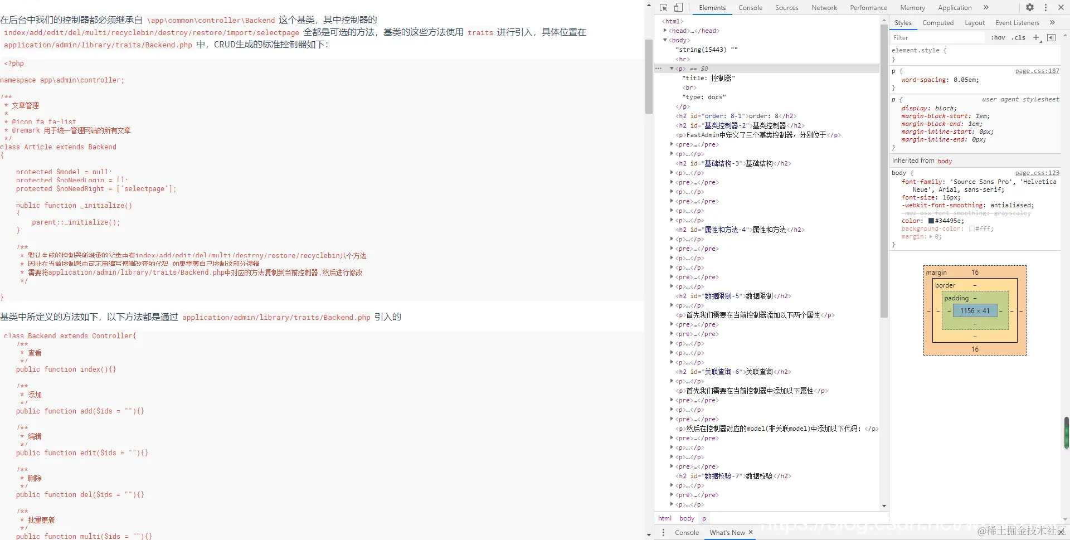The height and width of the screenshot is (540, 1070).
Task: Open the Application tab
Action: pos(955,8)
